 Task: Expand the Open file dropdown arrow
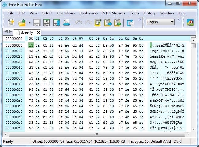pyautogui.click(x=29, y=22)
